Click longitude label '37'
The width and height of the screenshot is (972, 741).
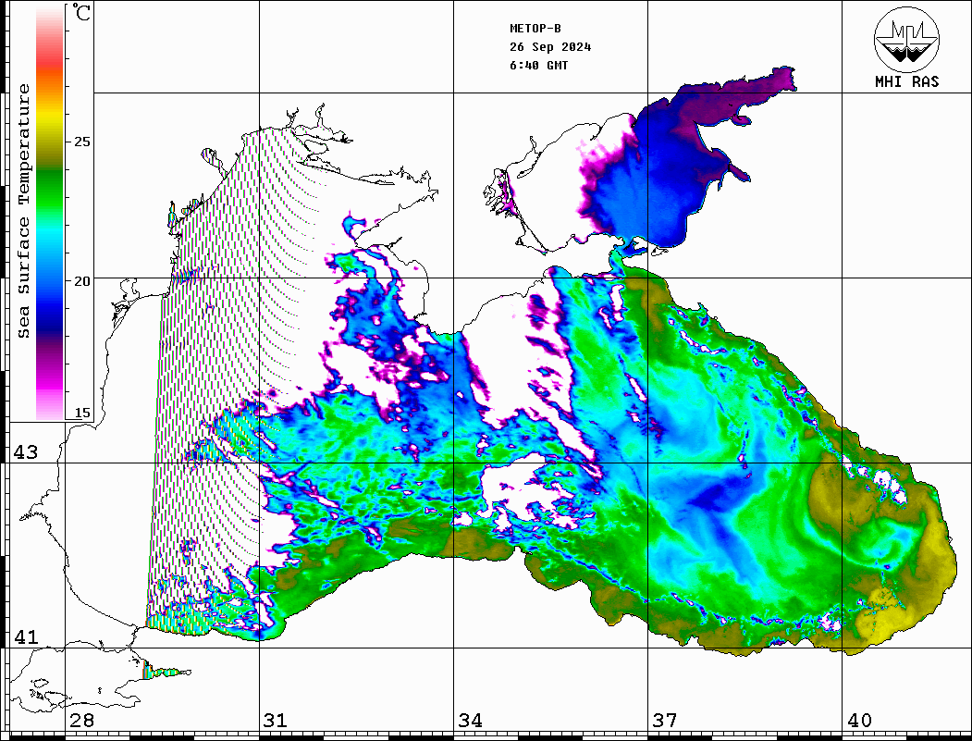(x=665, y=720)
